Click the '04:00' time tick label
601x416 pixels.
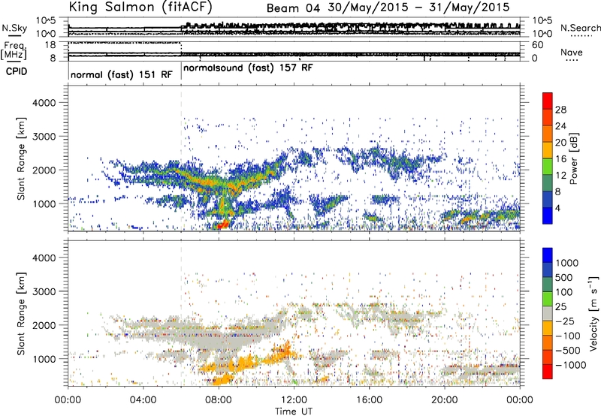(143, 400)
